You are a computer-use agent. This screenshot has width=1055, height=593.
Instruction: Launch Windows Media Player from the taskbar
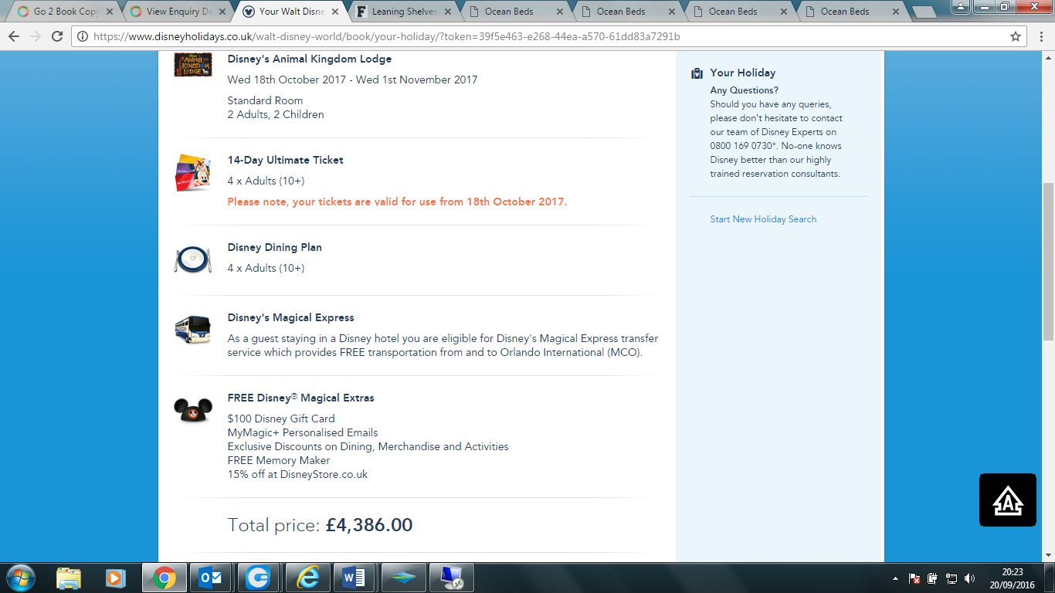point(116,578)
